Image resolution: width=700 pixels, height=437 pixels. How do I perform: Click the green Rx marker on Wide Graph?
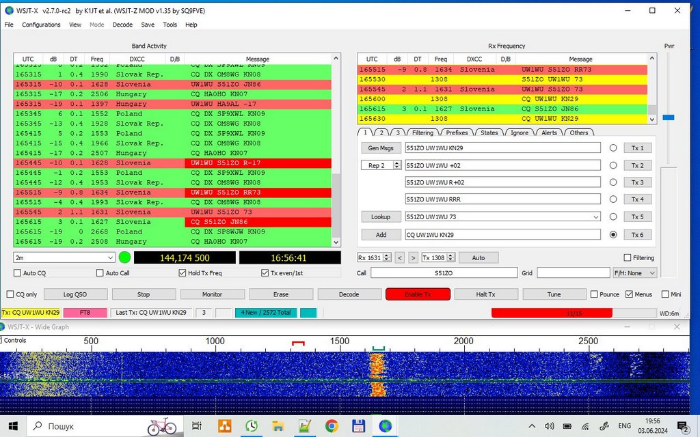(x=378, y=348)
